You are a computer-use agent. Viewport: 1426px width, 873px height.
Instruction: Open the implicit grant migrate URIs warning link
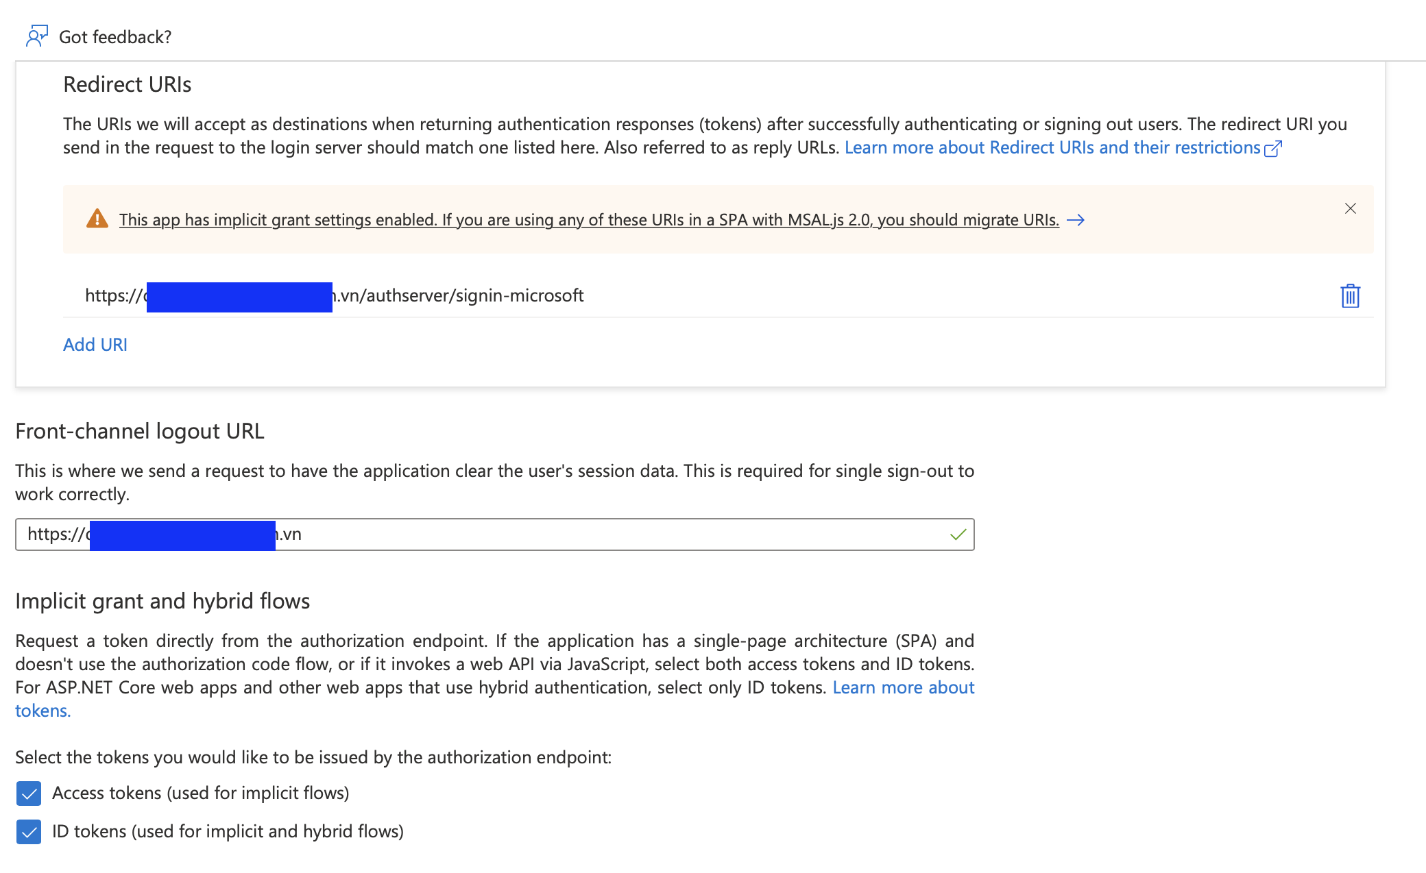pyautogui.click(x=588, y=220)
